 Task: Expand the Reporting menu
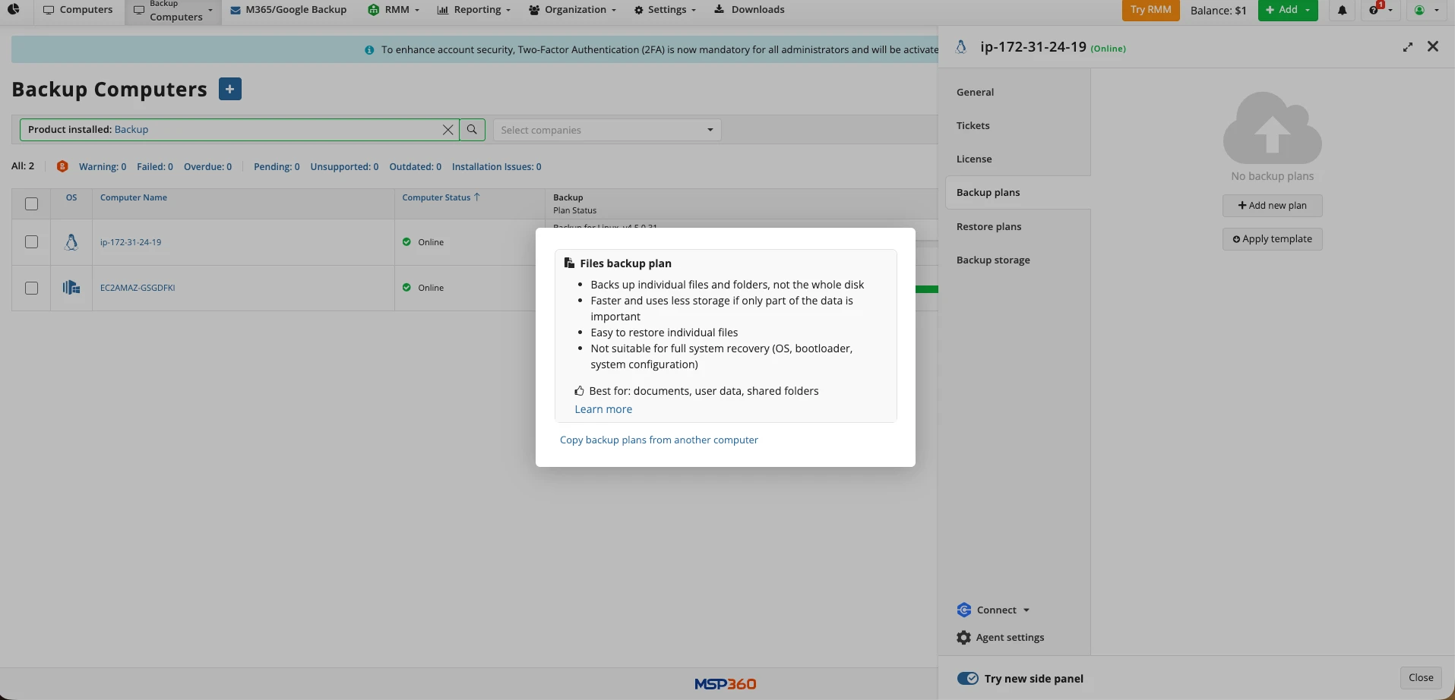[x=473, y=10]
